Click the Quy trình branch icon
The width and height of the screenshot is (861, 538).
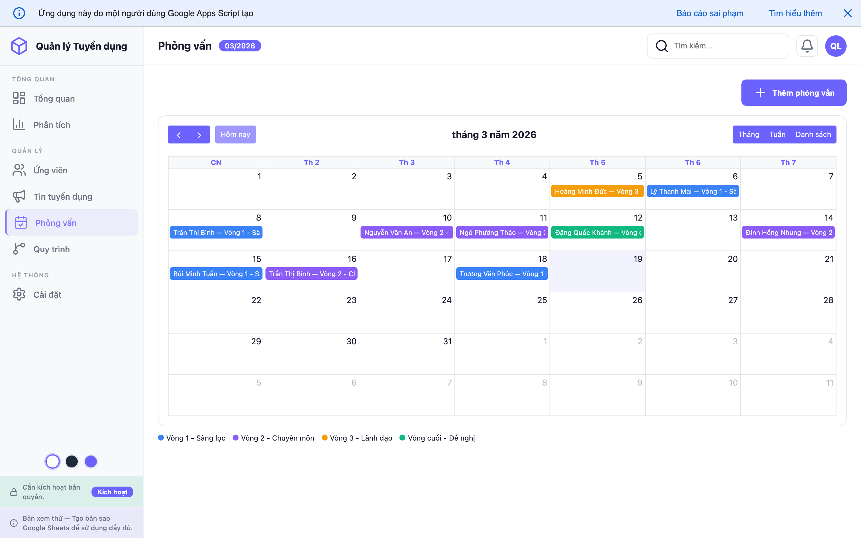19,249
